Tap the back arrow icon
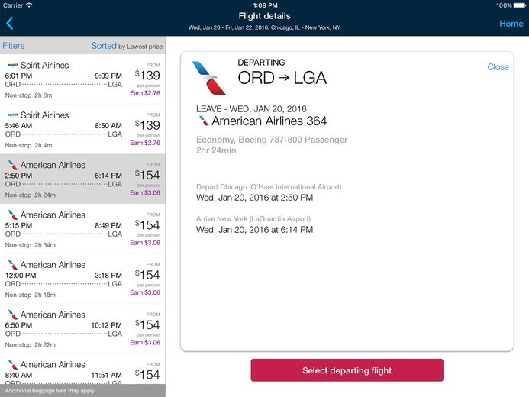Image resolution: width=529 pixels, height=397 pixels. pos(9,23)
